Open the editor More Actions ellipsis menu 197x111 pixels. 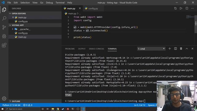point(192,8)
